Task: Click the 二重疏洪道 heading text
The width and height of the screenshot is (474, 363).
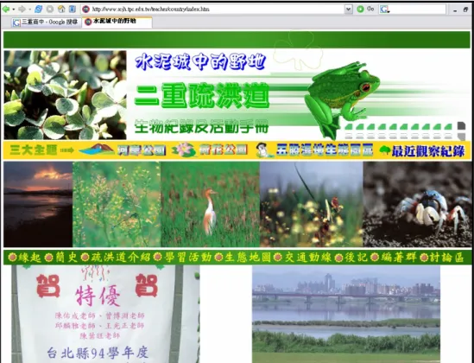Action: pyautogui.click(x=202, y=96)
